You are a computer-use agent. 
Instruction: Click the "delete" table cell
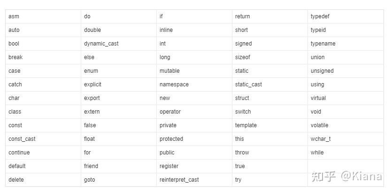click(16, 180)
